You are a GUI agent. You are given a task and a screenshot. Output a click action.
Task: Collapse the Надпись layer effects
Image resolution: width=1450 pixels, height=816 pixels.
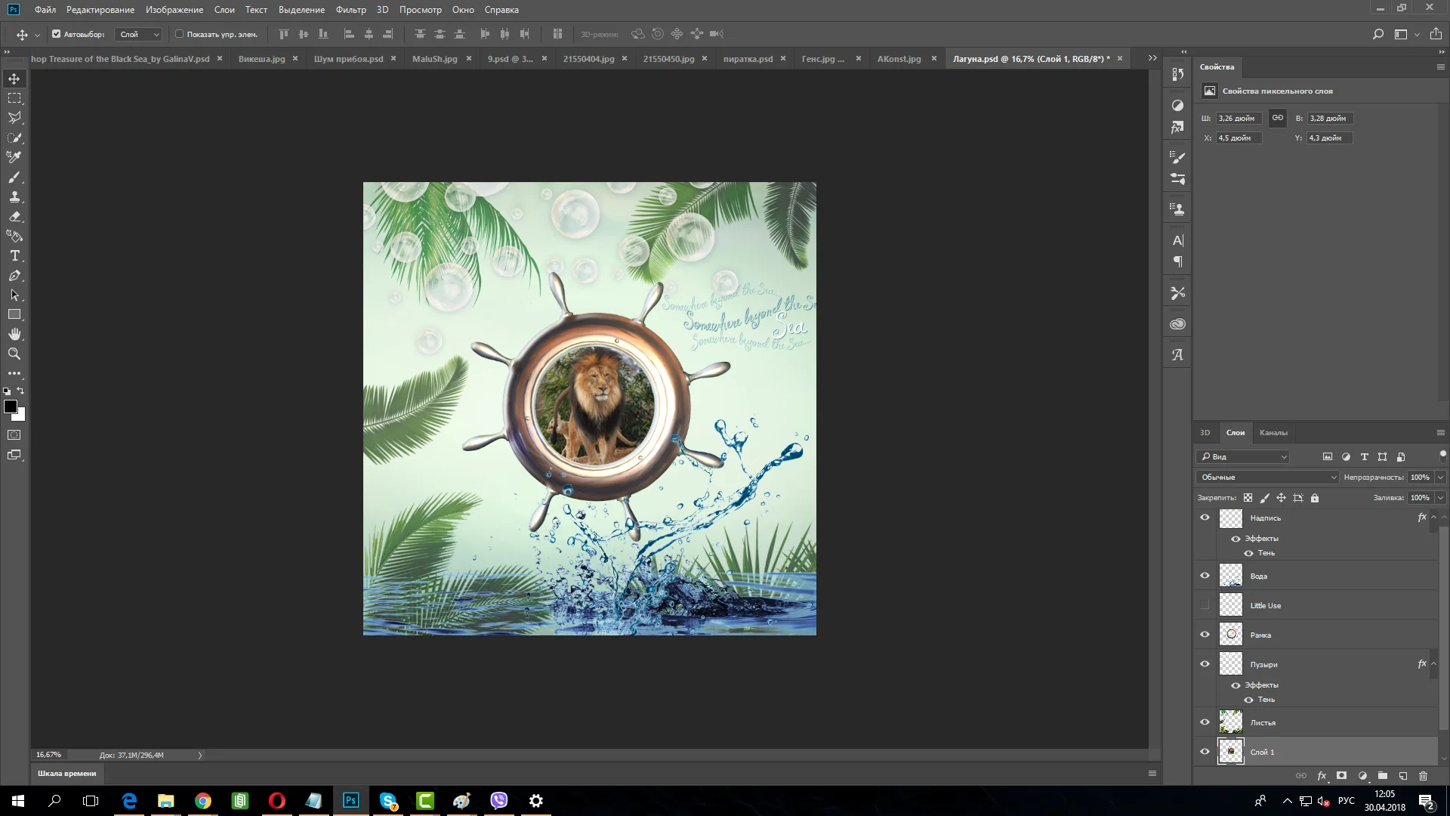click(1433, 518)
